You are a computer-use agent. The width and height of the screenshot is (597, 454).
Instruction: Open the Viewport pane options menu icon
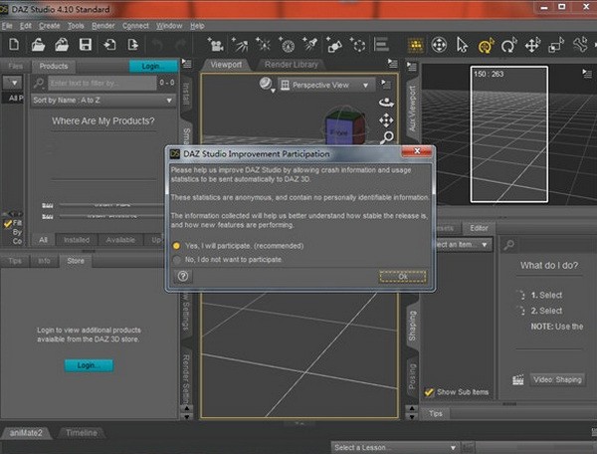(393, 63)
